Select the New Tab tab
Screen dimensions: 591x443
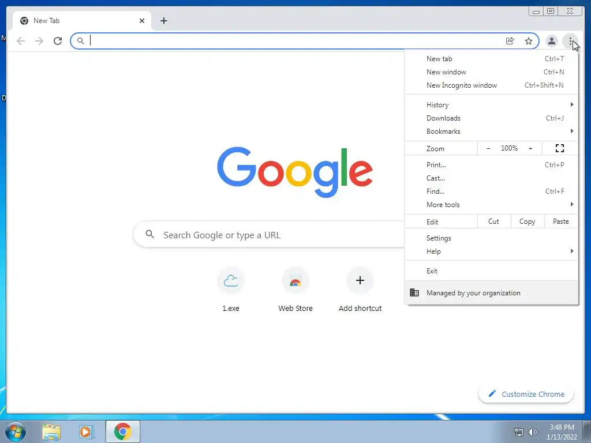(x=82, y=21)
